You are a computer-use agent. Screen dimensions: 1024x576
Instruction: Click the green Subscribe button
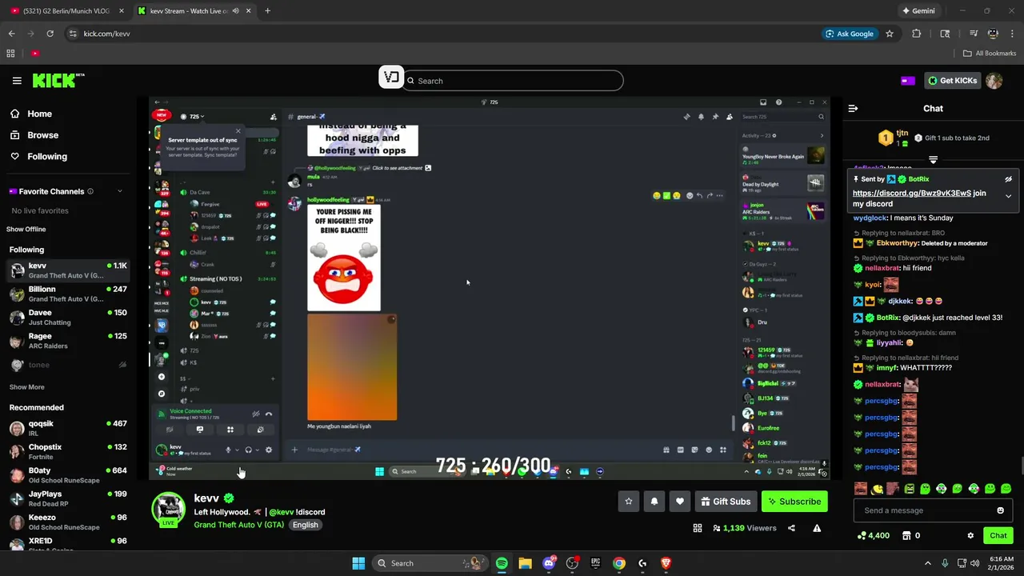pos(794,502)
